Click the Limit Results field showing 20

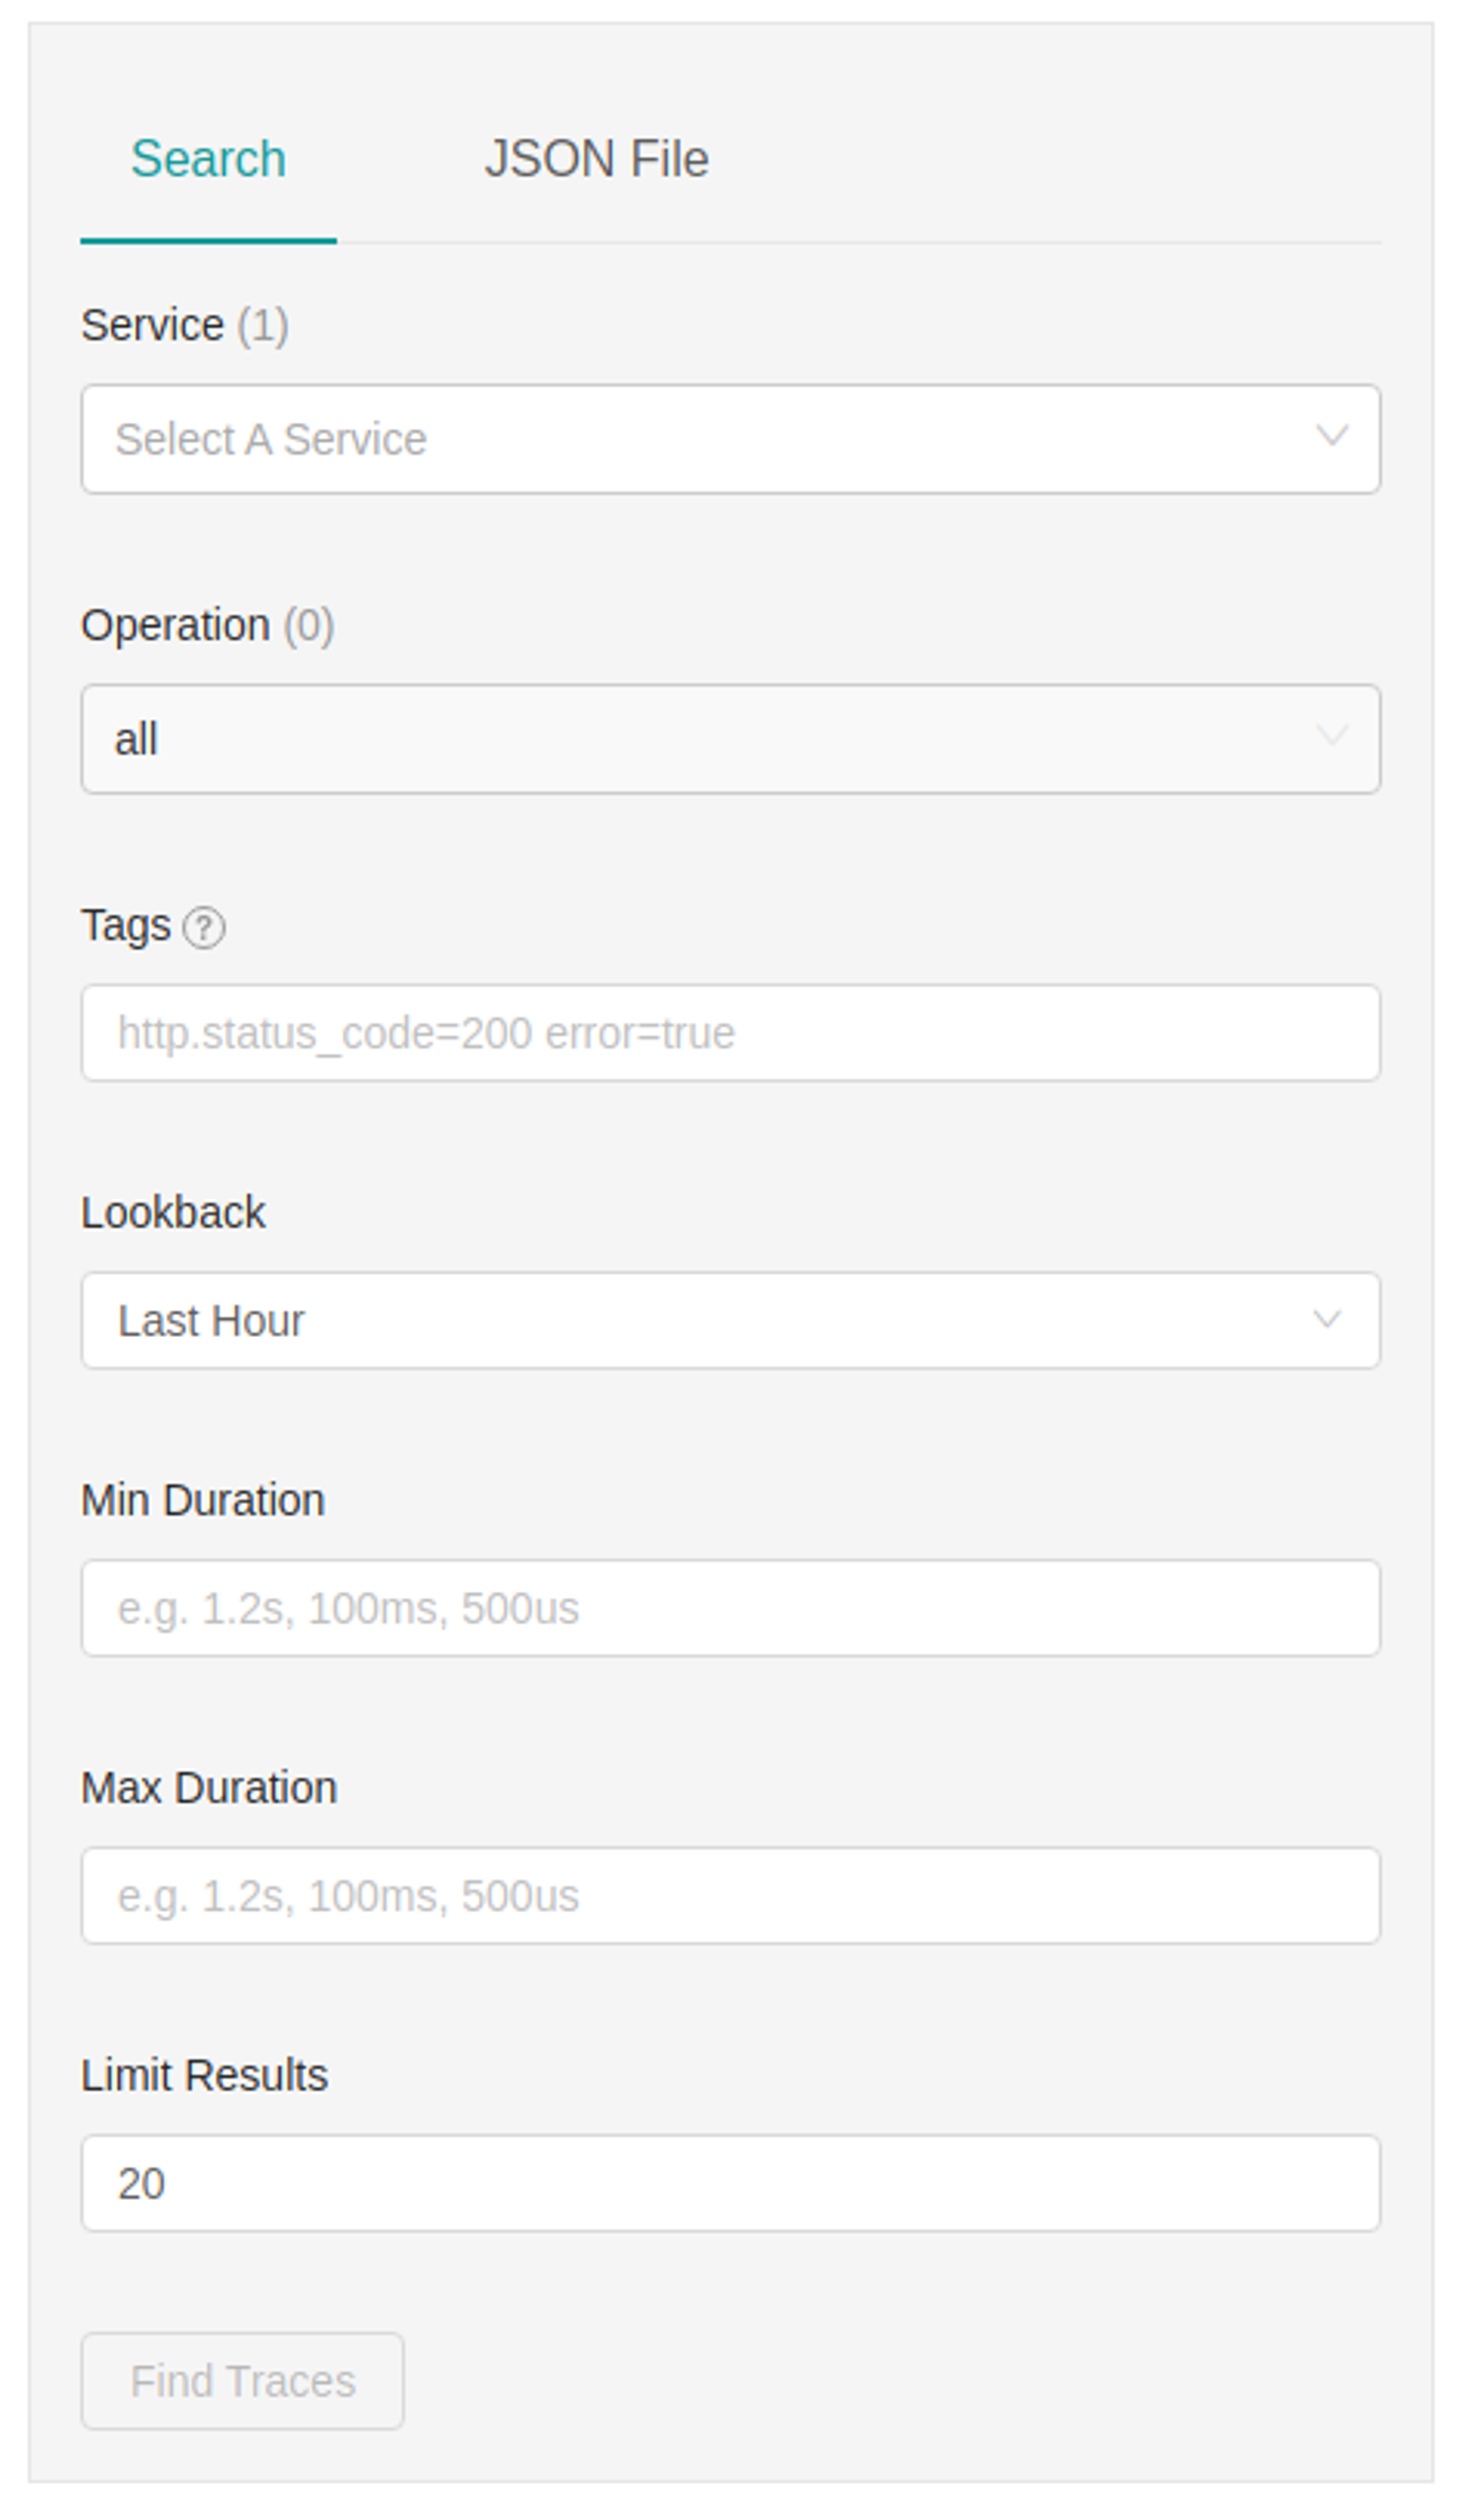731,2183
